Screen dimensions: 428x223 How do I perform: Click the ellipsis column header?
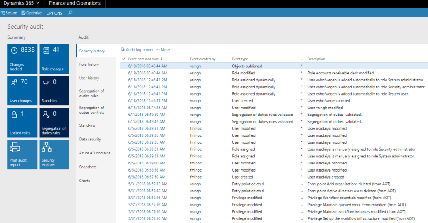pyautogui.click(x=302, y=59)
